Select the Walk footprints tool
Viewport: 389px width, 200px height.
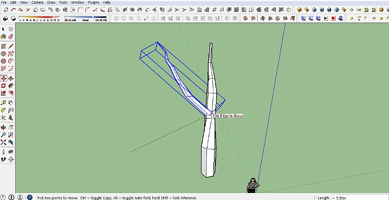point(3,160)
